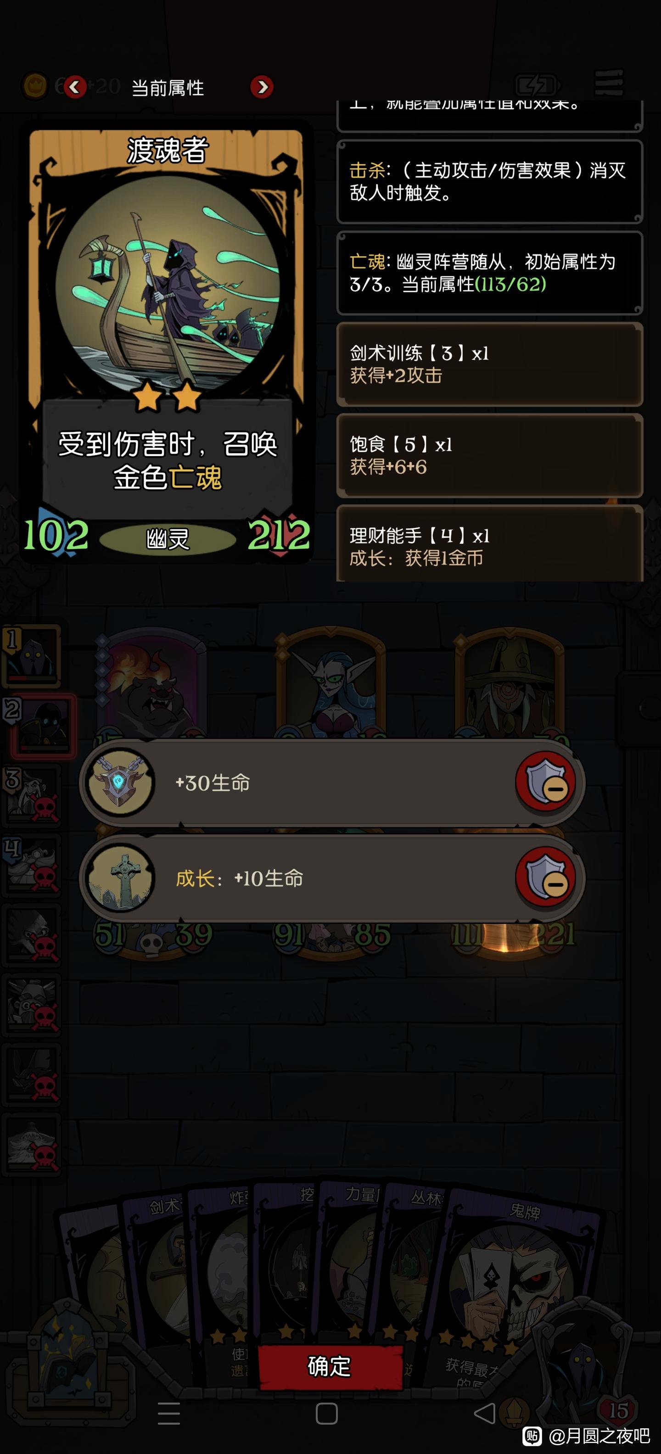
Task: Go to next attribute page with right arrow
Action: click(262, 87)
